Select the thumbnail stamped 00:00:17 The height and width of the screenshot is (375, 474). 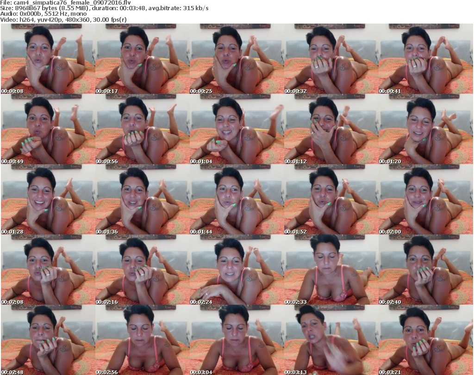pos(143,59)
